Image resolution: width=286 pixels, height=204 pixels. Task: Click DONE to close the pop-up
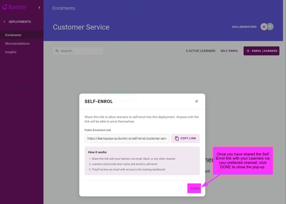click(195, 188)
